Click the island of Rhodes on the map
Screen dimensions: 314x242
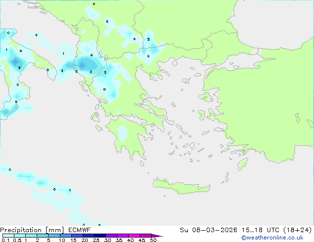click(243, 164)
